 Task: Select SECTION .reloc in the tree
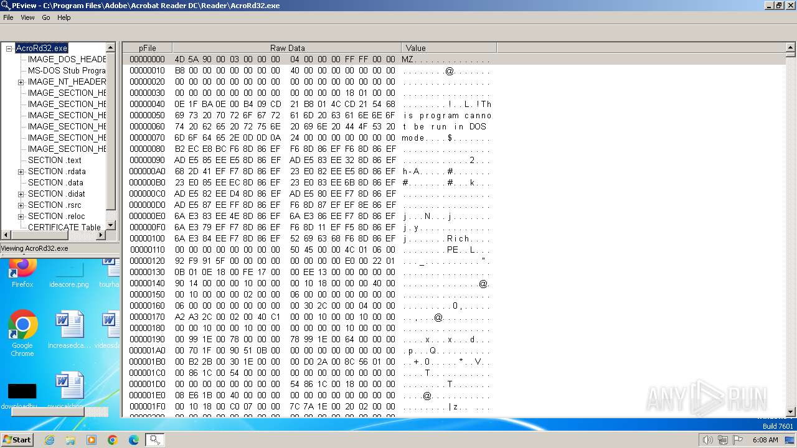click(x=56, y=216)
